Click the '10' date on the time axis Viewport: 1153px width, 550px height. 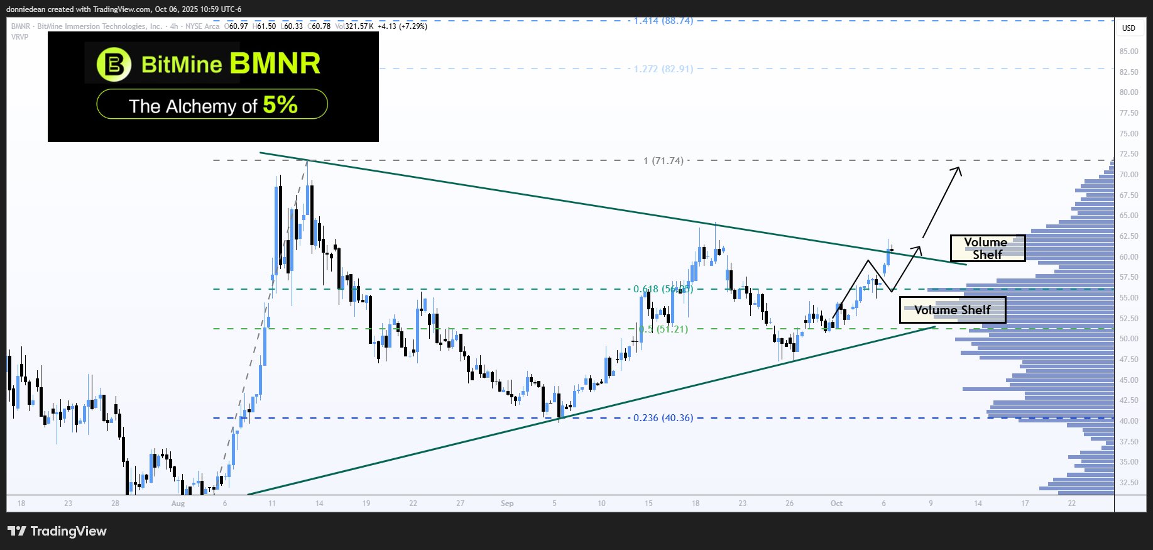pyautogui.click(x=602, y=503)
